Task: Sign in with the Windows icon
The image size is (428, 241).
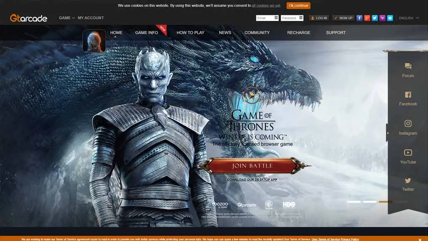Action: click(x=390, y=18)
